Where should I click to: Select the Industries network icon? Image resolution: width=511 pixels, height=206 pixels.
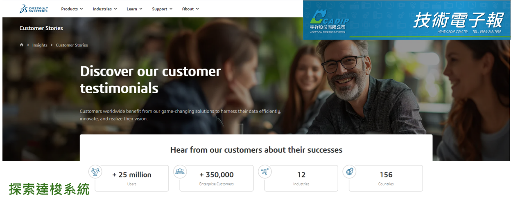pos(265,172)
